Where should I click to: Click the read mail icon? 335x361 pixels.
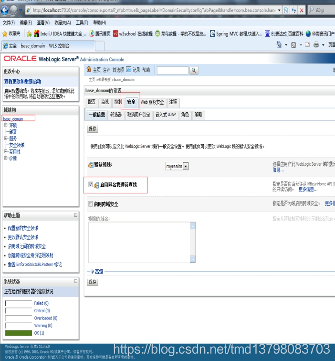(307, 45)
